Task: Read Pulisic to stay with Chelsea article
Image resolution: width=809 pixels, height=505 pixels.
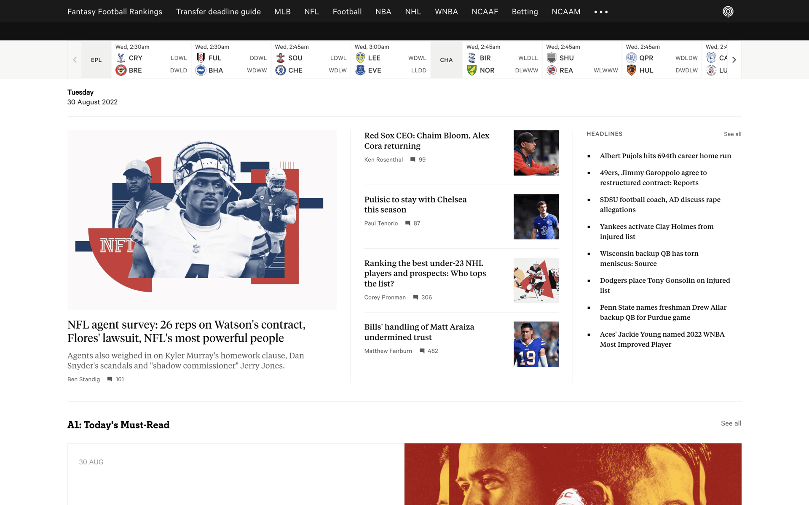Action: tap(415, 205)
